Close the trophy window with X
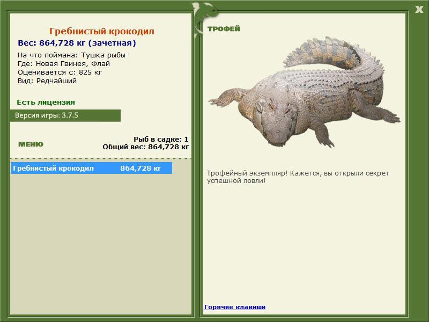The image size is (429, 322). pyautogui.click(x=419, y=10)
